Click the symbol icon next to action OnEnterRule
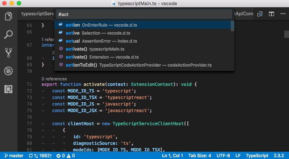The width and height of the screenshot is (289, 159). pos(60,24)
